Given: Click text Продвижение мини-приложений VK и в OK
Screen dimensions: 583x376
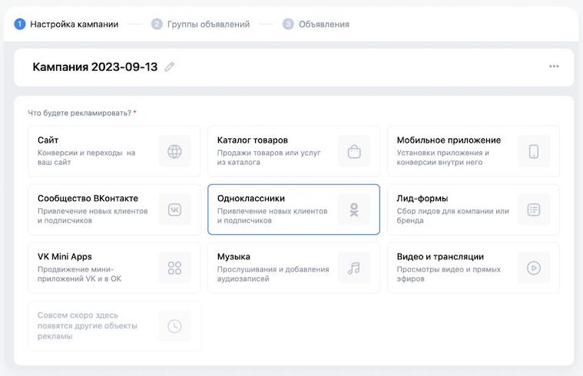Looking at the screenshot, I should click(79, 274).
